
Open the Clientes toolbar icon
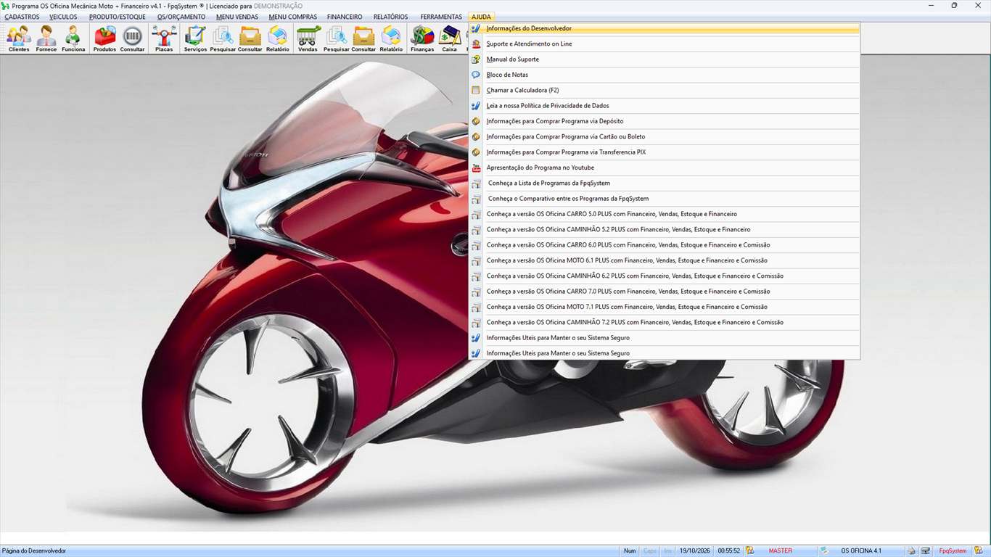(x=19, y=38)
